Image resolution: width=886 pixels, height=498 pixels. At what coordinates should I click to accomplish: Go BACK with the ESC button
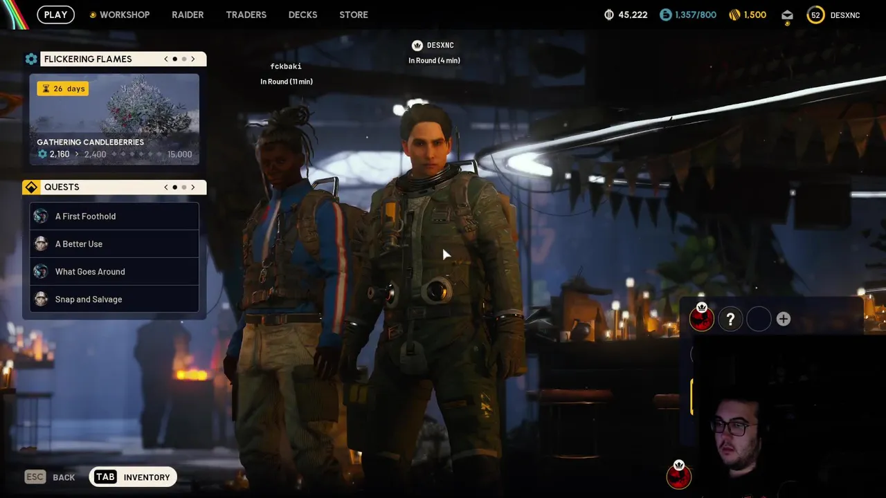pyautogui.click(x=50, y=477)
